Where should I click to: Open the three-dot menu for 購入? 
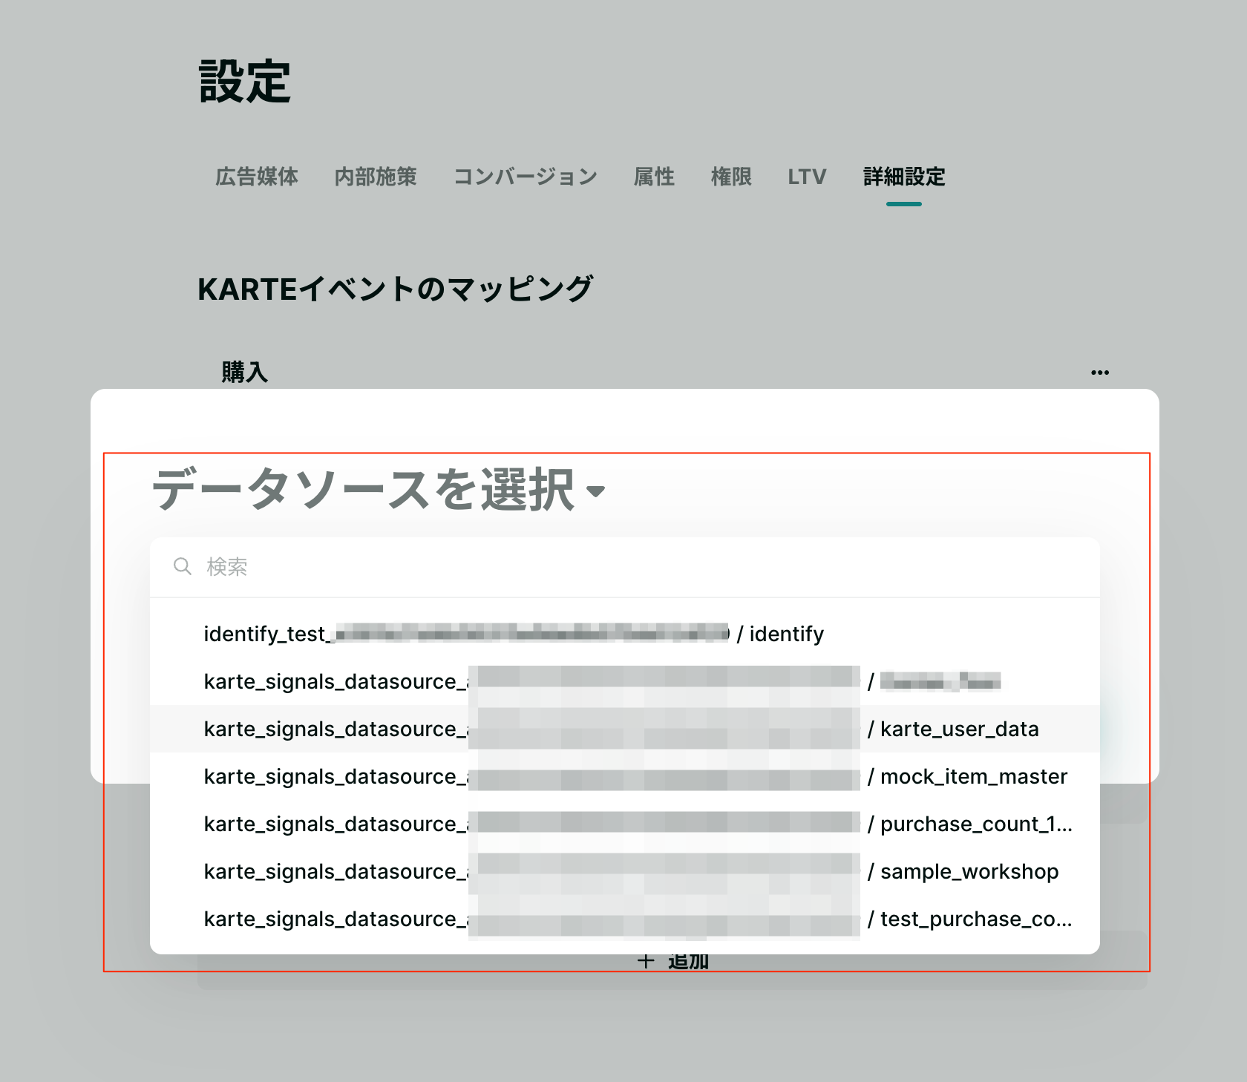pyautogui.click(x=1100, y=373)
